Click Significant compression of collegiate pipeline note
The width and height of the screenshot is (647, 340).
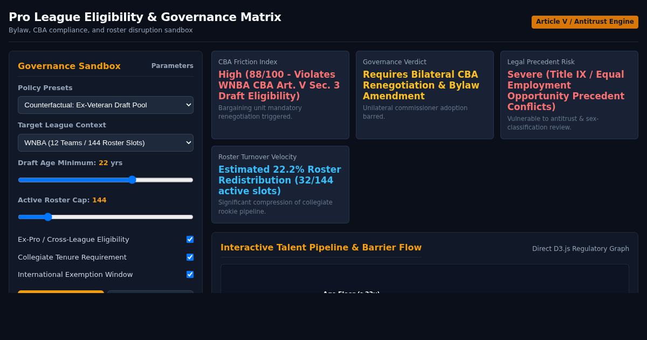[x=276, y=207]
